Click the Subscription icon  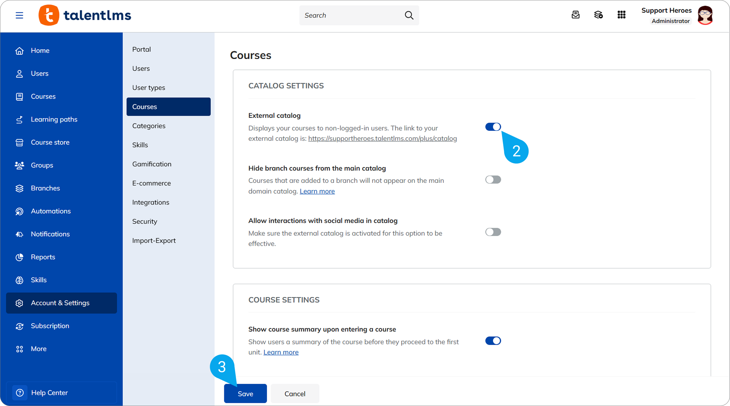tap(19, 326)
